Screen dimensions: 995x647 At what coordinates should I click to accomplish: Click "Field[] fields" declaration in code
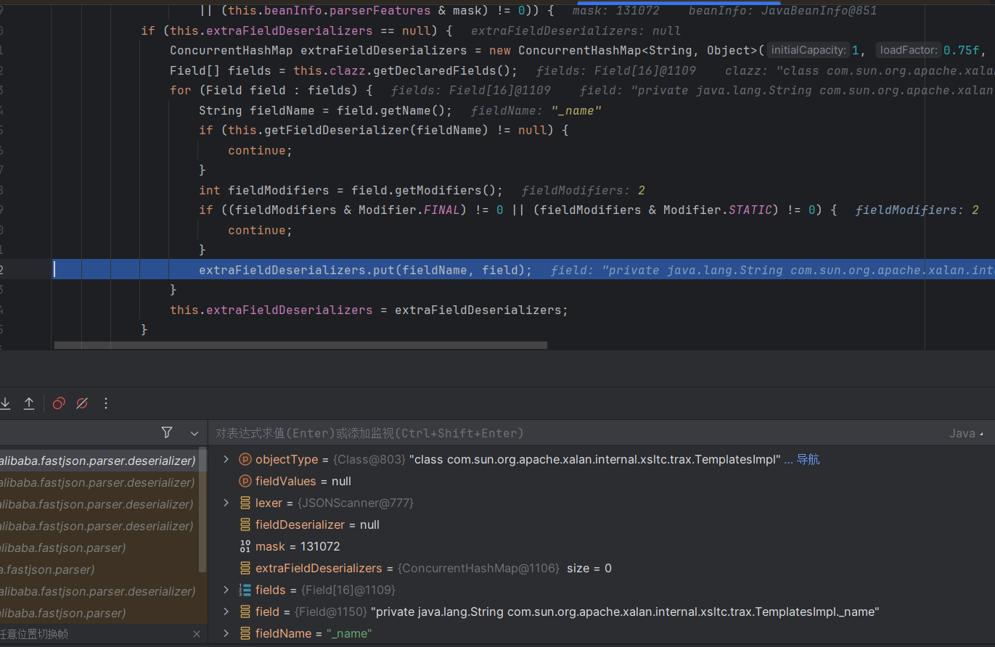(343, 70)
